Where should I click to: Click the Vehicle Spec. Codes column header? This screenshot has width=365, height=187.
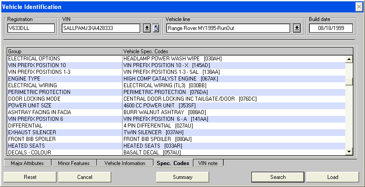pyautogui.click(x=237, y=51)
